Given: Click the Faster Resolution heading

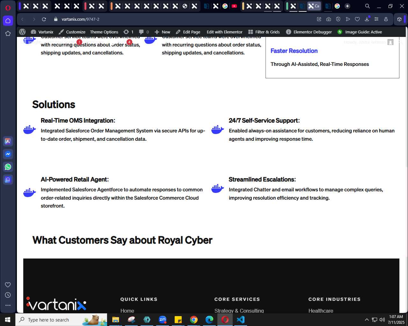Looking at the screenshot, I should (x=294, y=51).
